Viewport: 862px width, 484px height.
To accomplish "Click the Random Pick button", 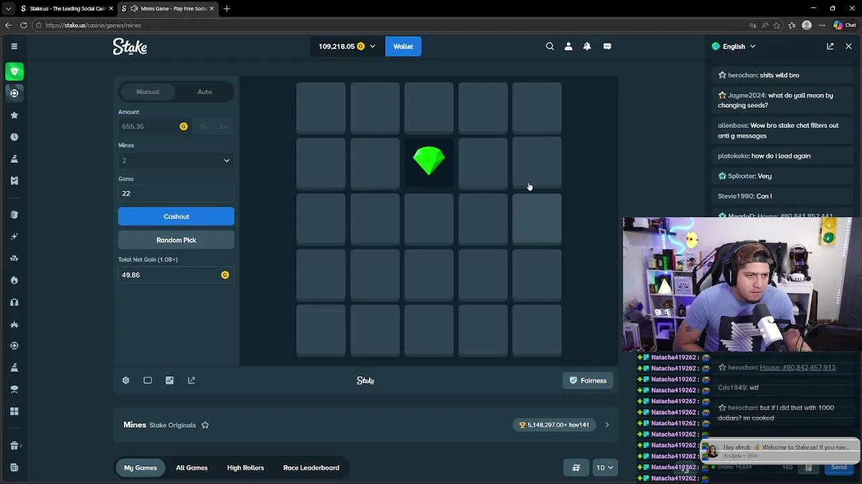I will tap(176, 240).
